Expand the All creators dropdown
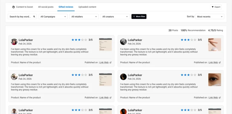Viewport: 232px width, 114px height. tap(115, 17)
